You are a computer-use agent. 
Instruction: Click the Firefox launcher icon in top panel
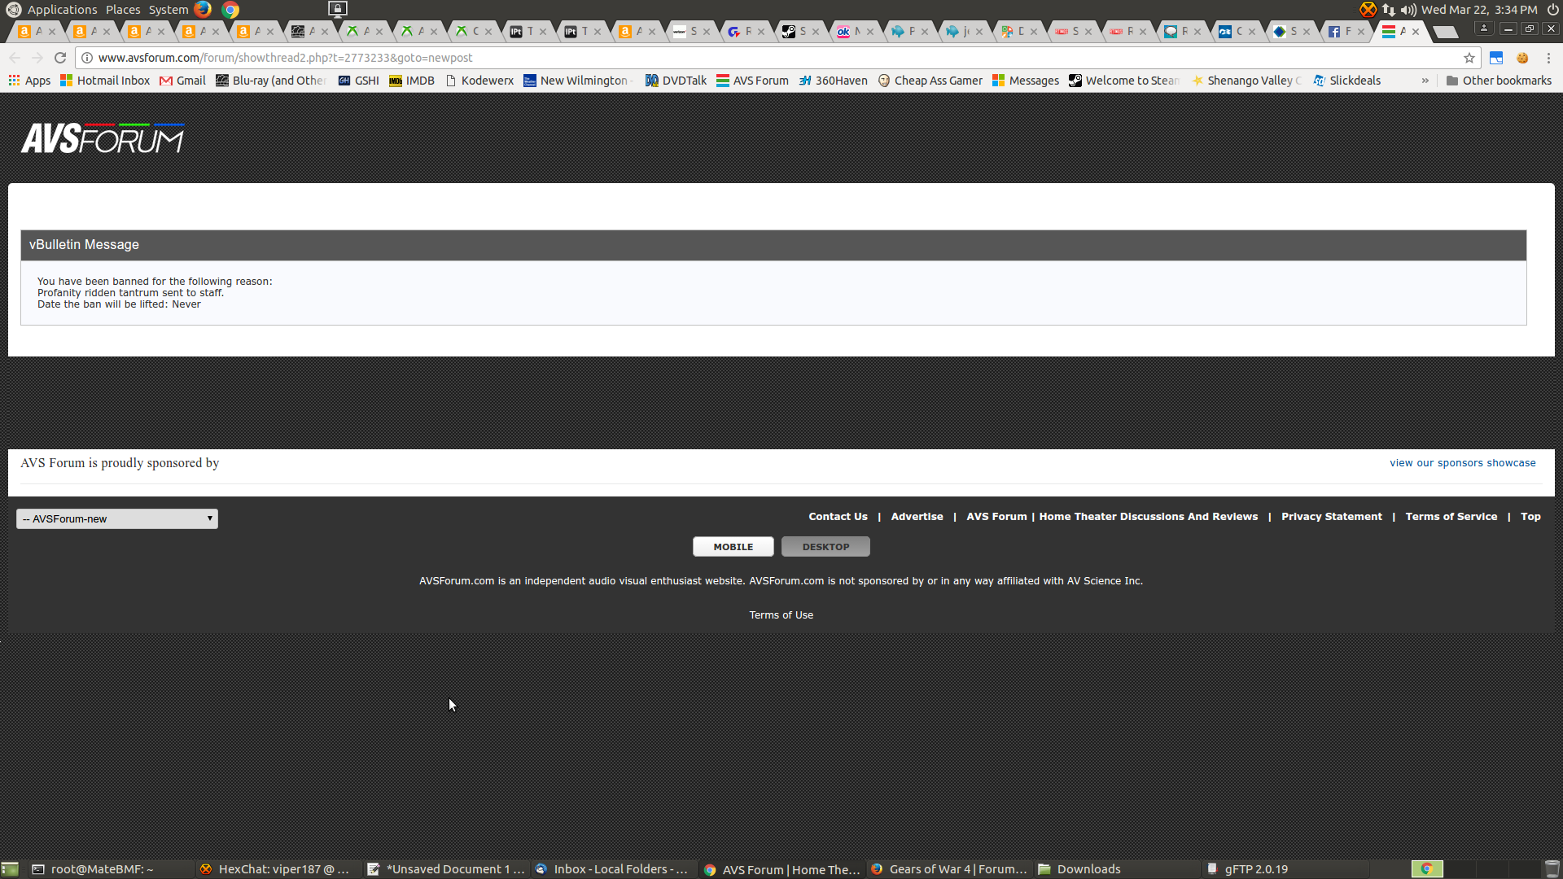(203, 10)
